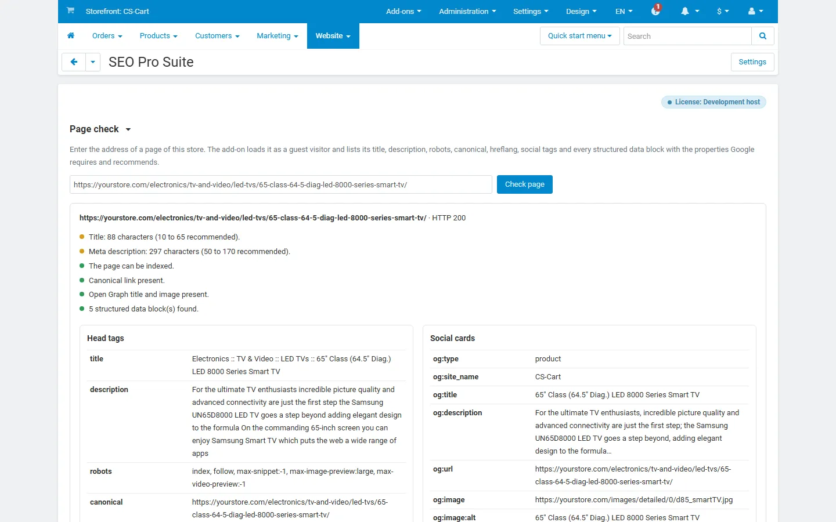This screenshot has height=522, width=836.
Task: Open the Design menu
Action: click(x=581, y=11)
